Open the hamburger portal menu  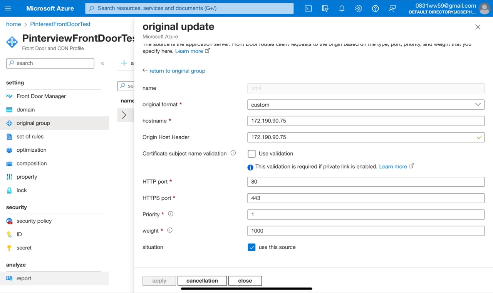coord(8,8)
